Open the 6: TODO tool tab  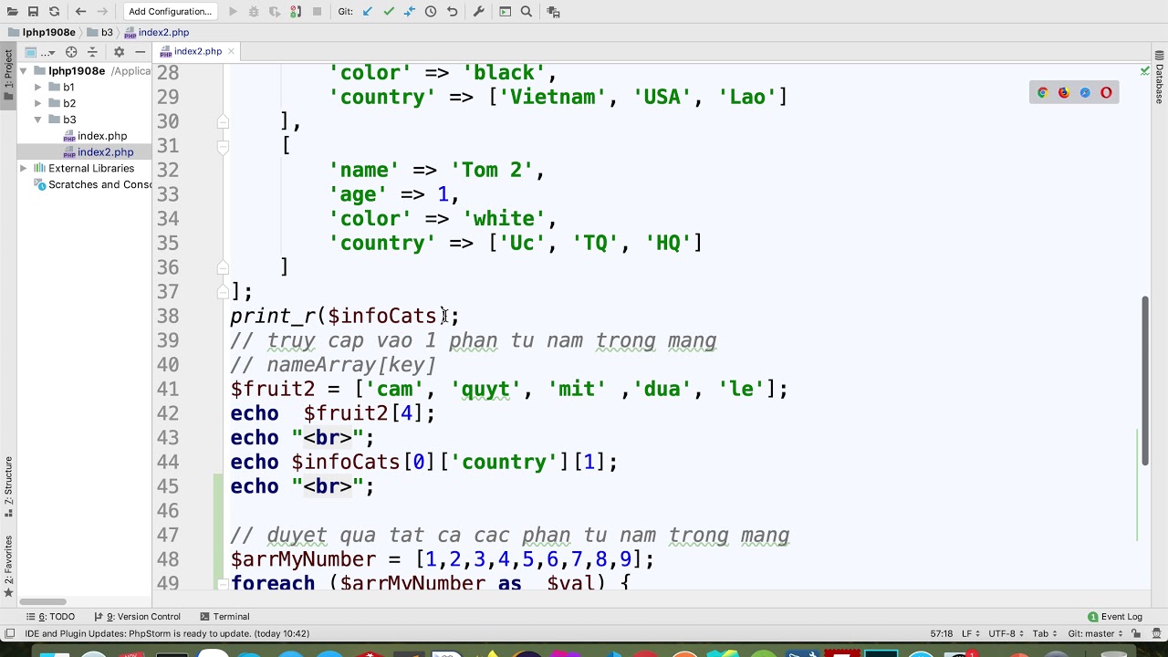pyautogui.click(x=49, y=617)
